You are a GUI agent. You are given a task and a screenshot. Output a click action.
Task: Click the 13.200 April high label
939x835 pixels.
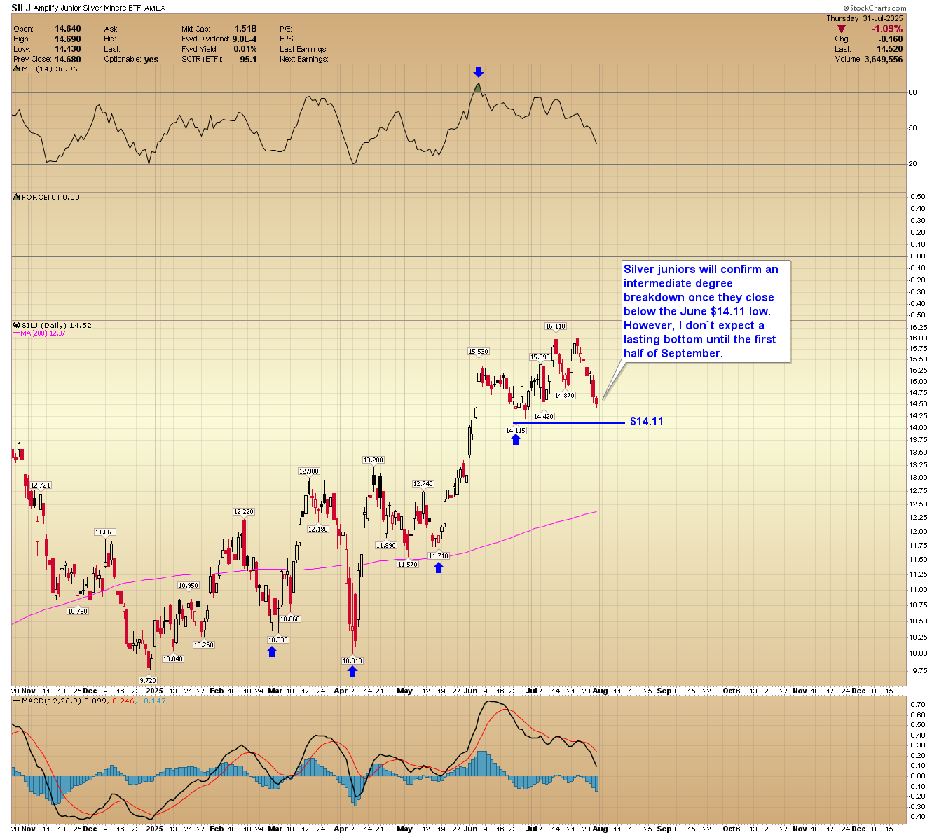(373, 460)
